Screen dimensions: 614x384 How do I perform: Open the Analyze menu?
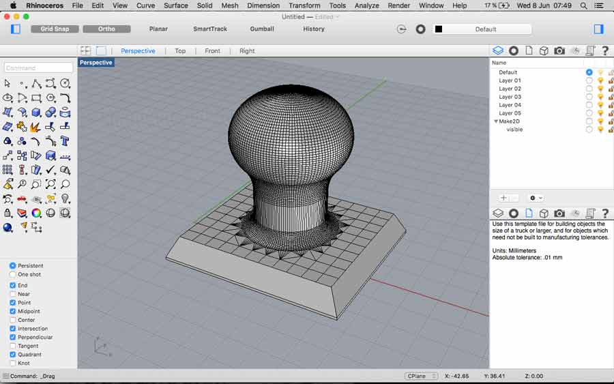click(366, 5)
